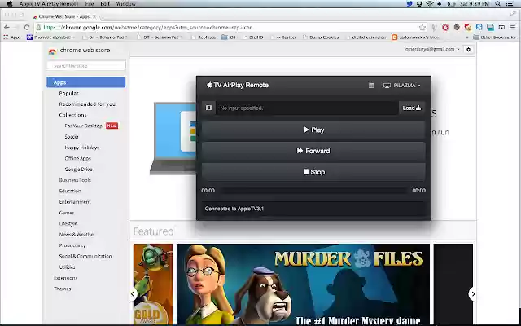The height and width of the screenshot is (326, 521).
Task: Open the Popular category
Action: tap(68, 93)
